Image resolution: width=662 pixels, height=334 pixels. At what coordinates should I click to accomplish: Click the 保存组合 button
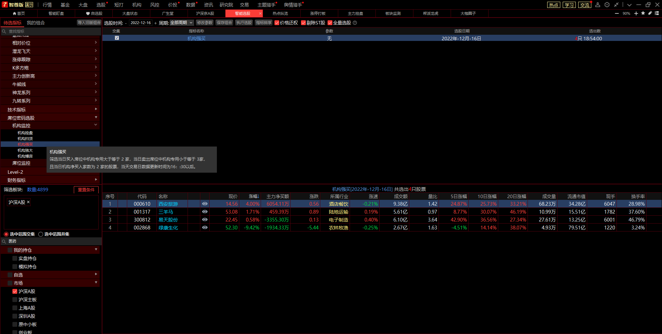[224, 23]
